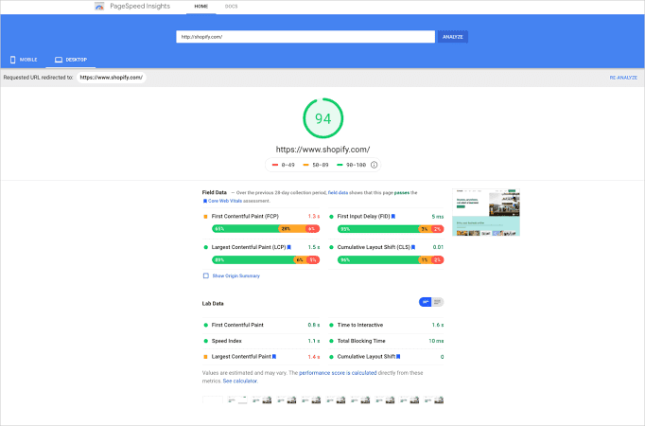
Task: Click the First Contentful Paint lab metric row
Action: click(x=261, y=325)
